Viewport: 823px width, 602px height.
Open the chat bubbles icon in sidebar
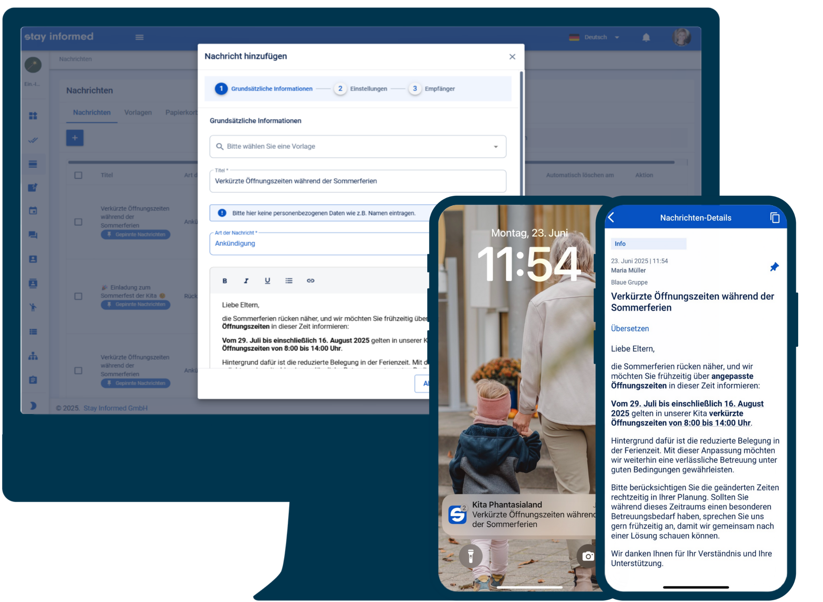click(x=33, y=235)
